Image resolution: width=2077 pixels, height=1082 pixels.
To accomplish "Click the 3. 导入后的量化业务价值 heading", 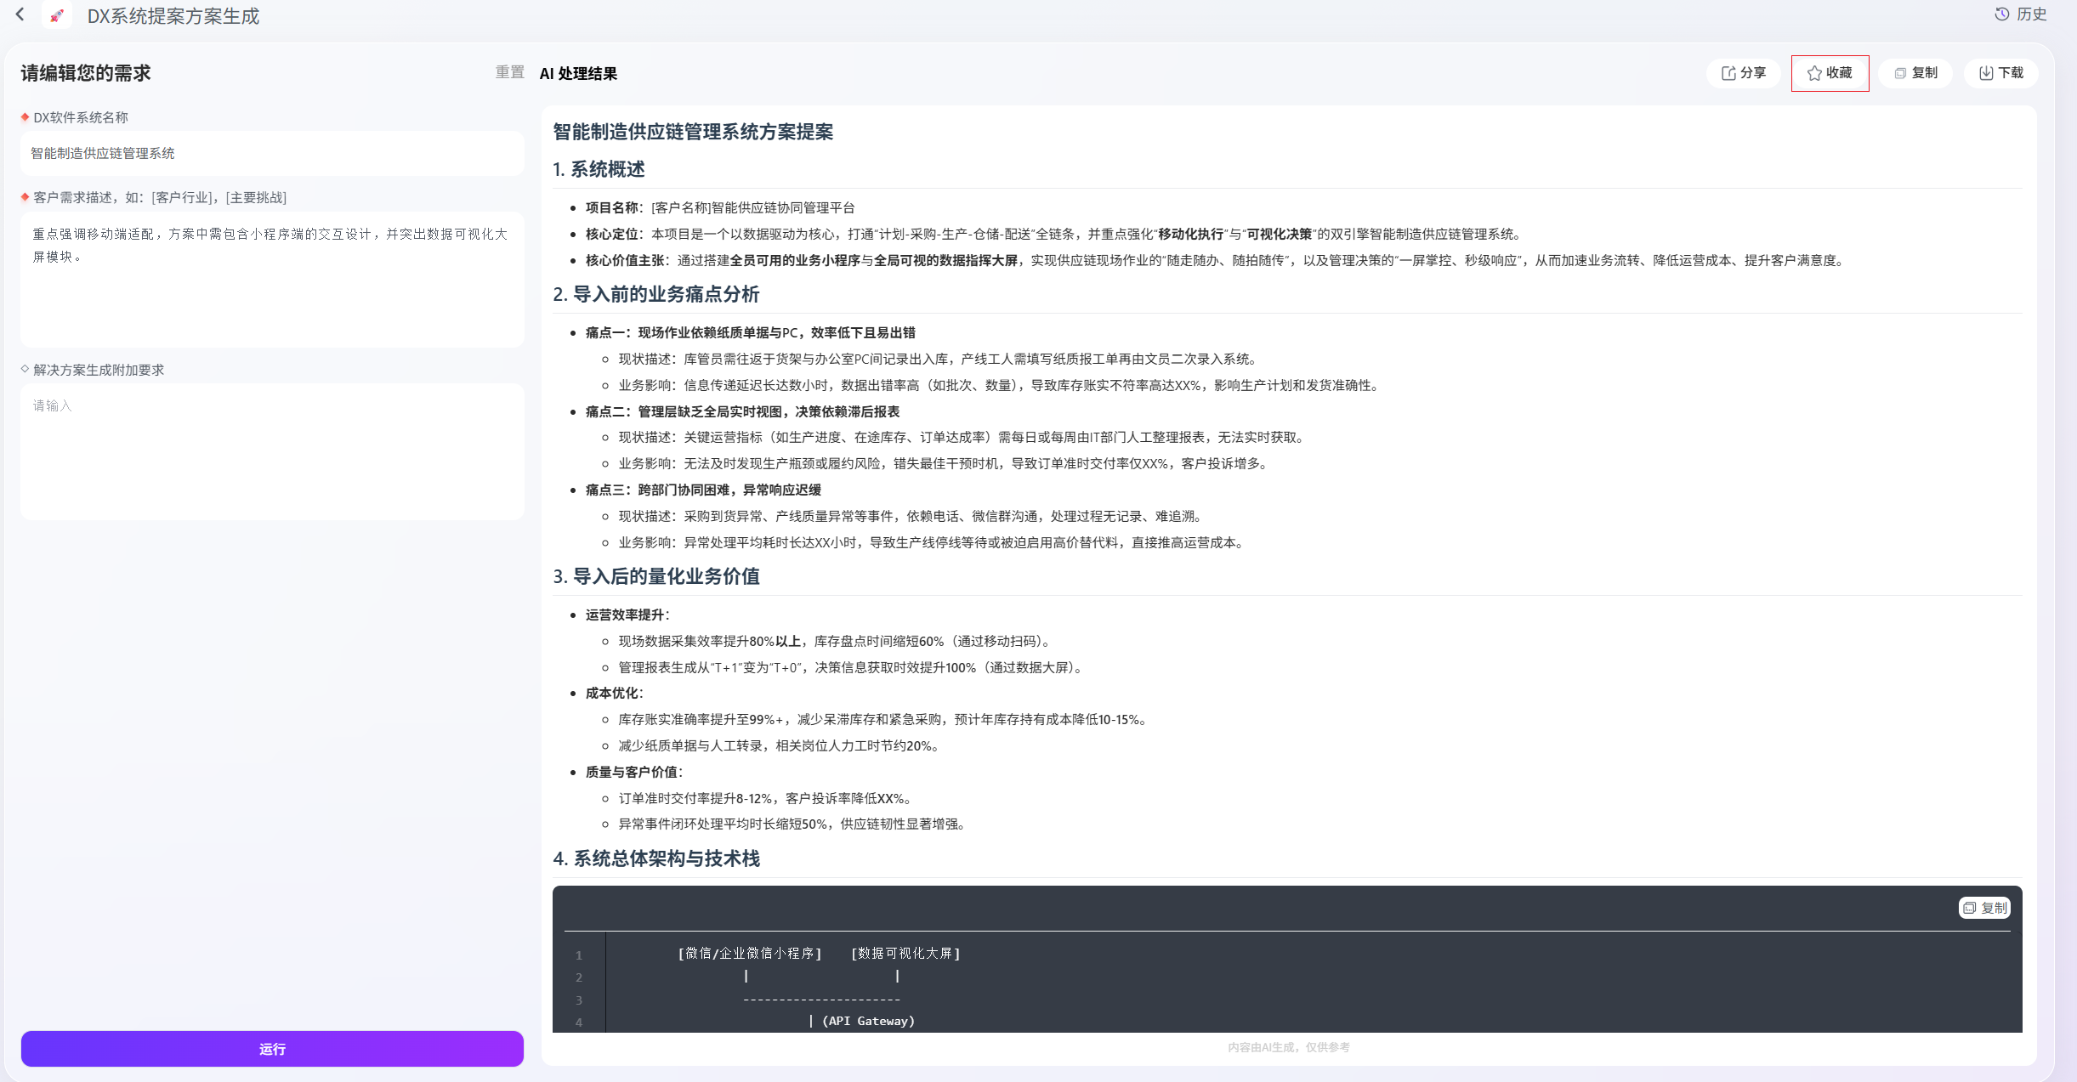I will 655,576.
